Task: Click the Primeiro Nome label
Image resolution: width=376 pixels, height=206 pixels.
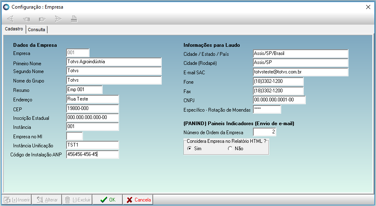Action: point(27,64)
